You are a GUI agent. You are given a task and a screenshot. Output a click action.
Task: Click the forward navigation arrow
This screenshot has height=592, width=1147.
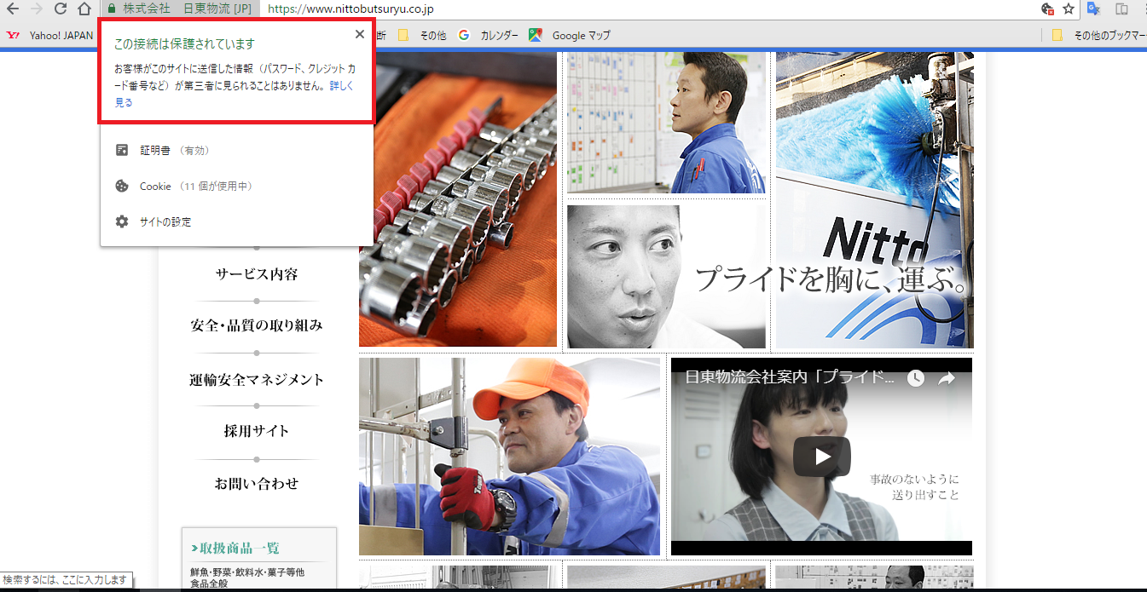pyautogui.click(x=36, y=9)
